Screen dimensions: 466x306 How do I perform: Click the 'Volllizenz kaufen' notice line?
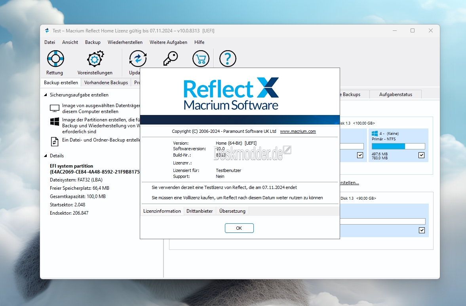237,198
